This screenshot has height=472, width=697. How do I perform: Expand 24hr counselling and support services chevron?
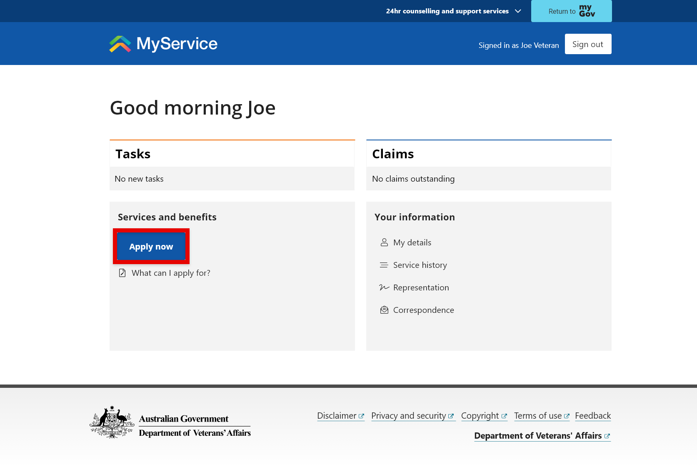click(518, 11)
